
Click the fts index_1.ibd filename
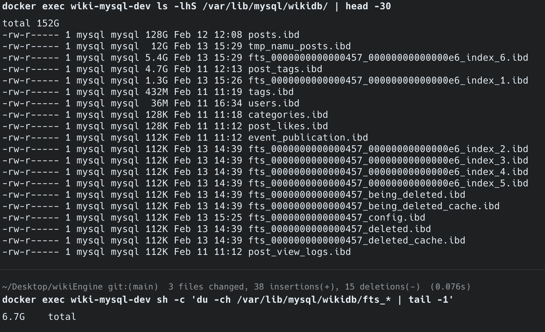(x=388, y=81)
